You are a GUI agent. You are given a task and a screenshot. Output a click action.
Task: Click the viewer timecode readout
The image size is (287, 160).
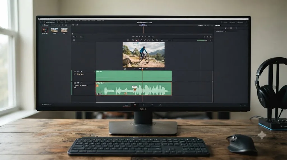pyautogui.click(x=200, y=25)
